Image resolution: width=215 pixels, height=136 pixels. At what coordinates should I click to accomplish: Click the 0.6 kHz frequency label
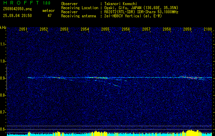click(3, 129)
